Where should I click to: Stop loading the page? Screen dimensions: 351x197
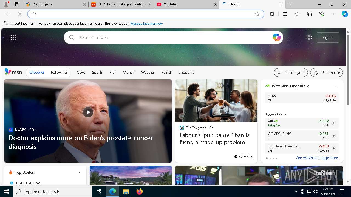[20, 14]
